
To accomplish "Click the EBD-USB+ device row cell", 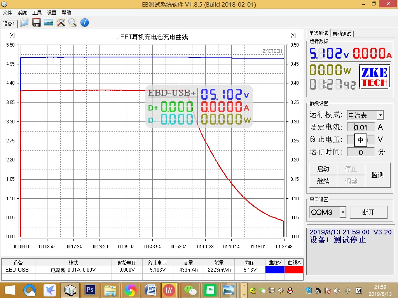I will [18, 270].
